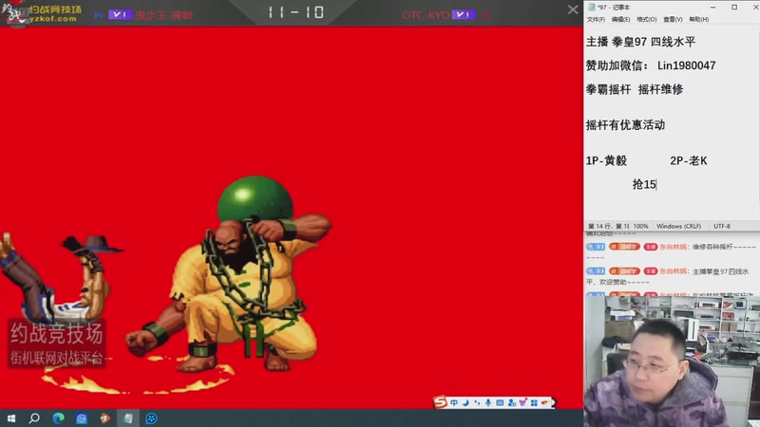Open taskbar search magnifier
760x427 pixels.
34,418
